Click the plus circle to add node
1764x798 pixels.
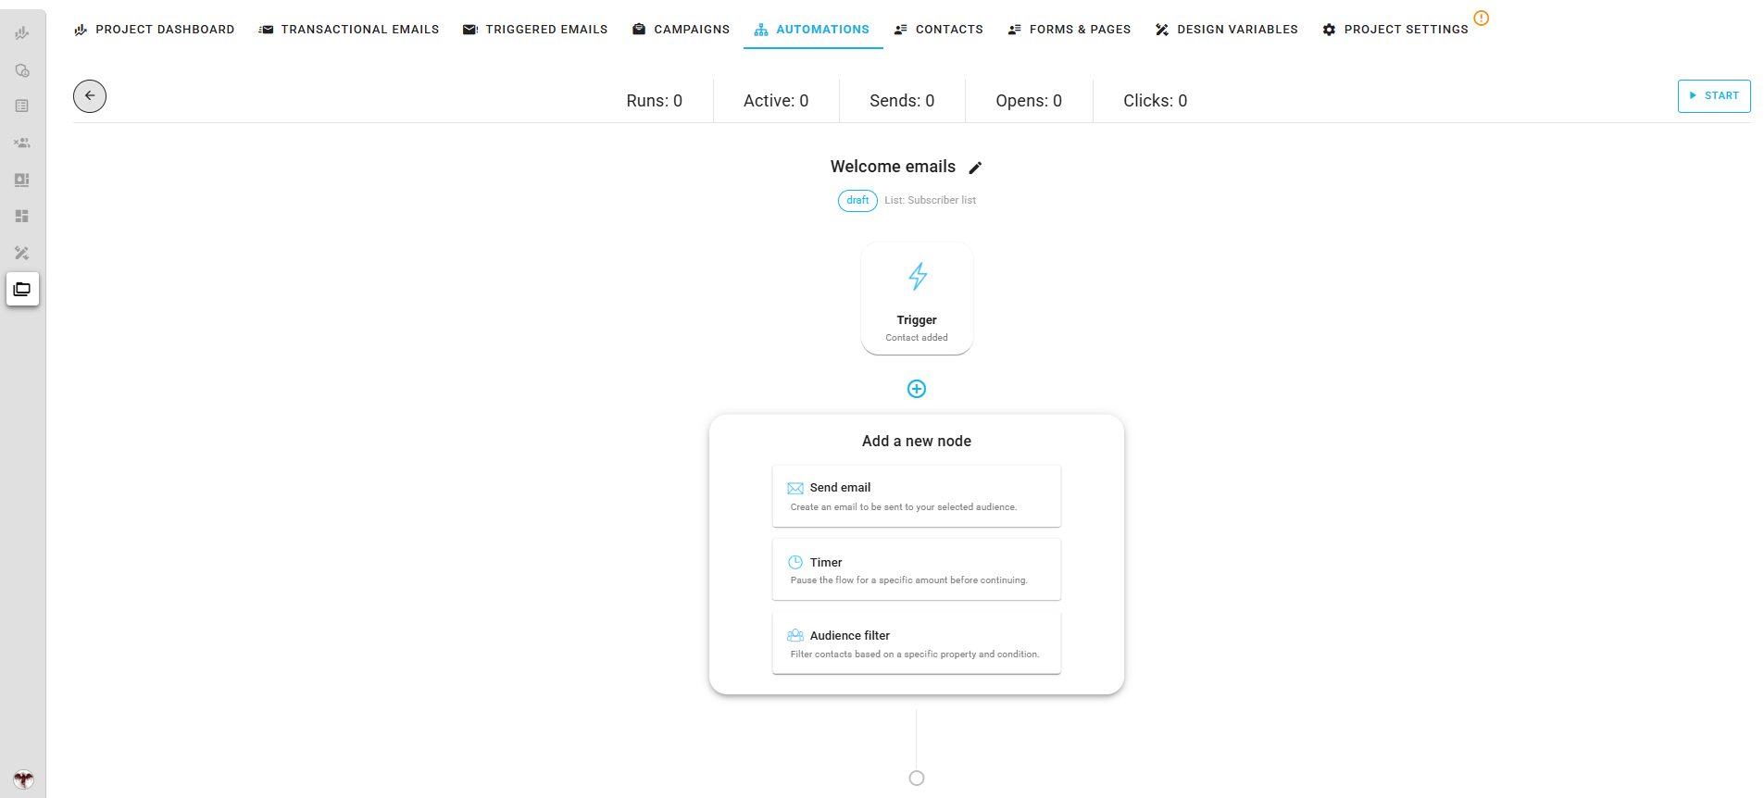pos(917,389)
